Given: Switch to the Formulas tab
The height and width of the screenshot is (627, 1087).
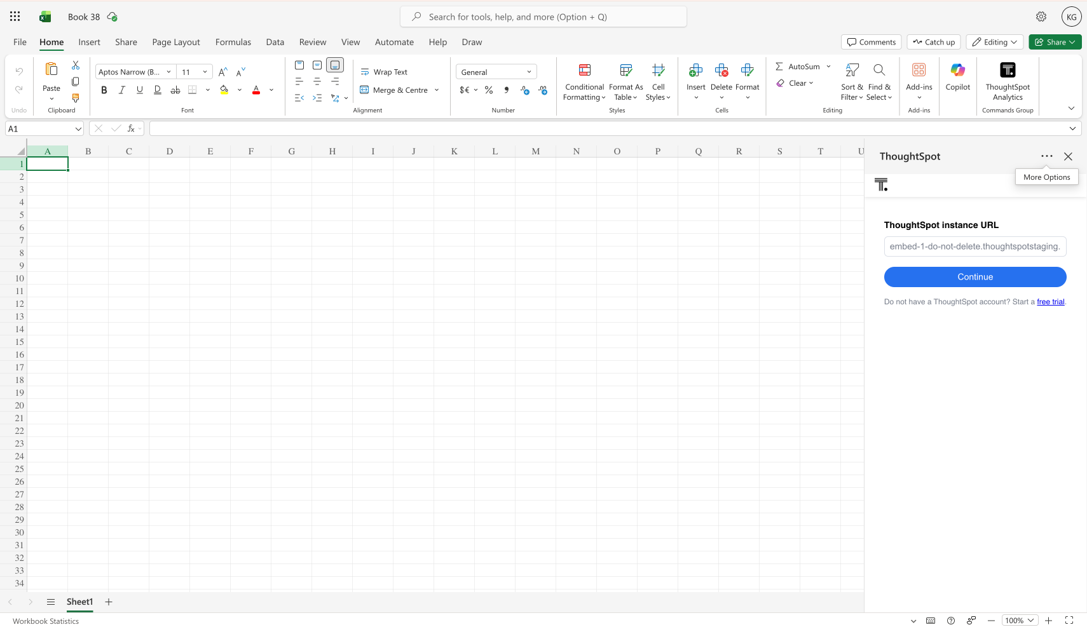Looking at the screenshot, I should pyautogui.click(x=233, y=43).
